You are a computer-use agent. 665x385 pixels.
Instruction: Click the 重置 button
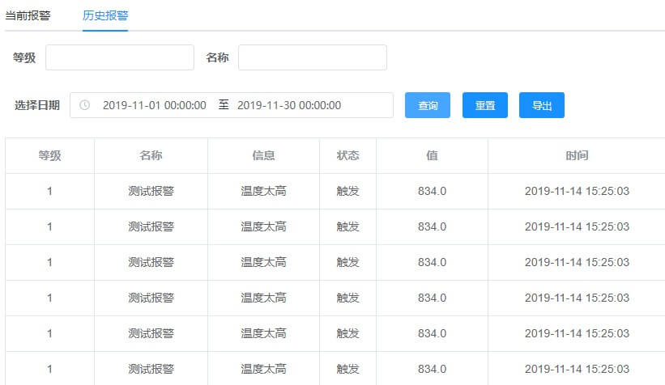point(484,105)
